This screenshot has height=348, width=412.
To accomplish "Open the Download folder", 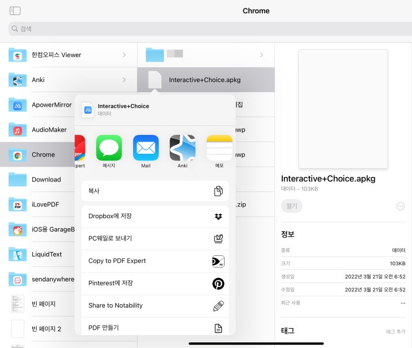I will (x=37, y=180).
